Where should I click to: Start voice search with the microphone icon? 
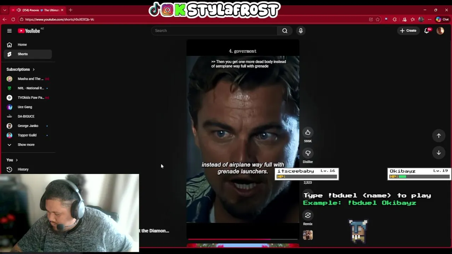(x=301, y=31)
